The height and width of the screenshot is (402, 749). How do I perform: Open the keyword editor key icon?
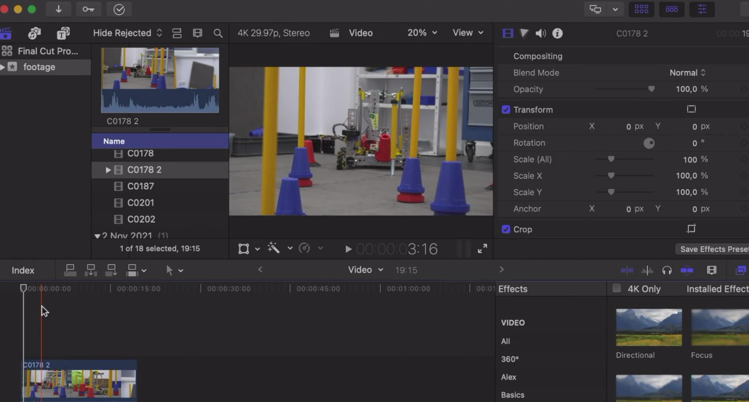(x=88, y=9)
